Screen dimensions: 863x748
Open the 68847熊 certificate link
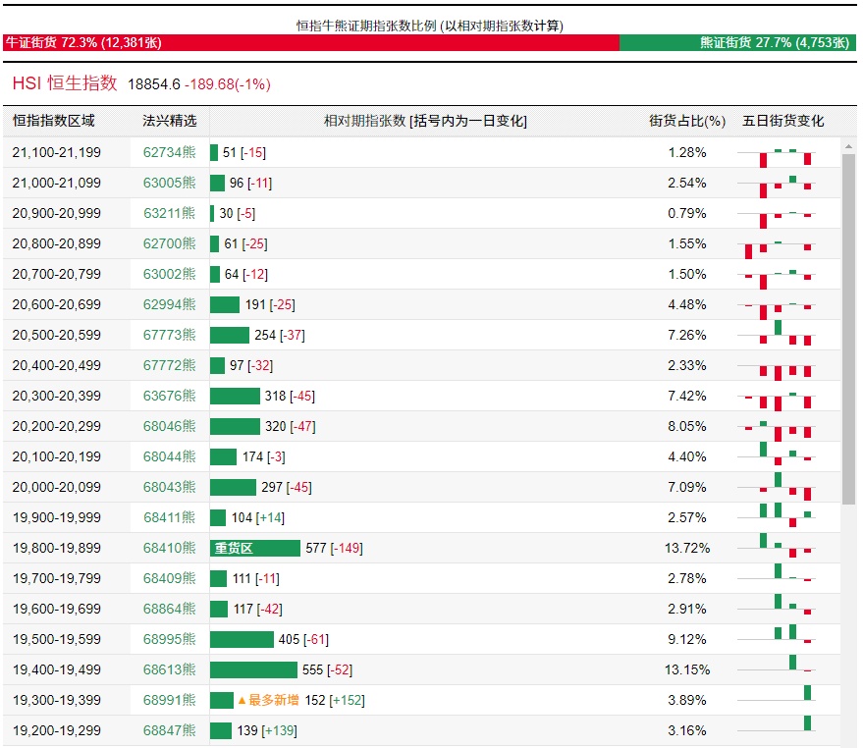(169, 730)
